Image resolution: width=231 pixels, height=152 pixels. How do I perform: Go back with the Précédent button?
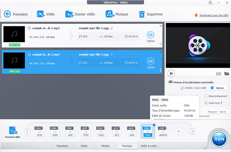(16, 14)
